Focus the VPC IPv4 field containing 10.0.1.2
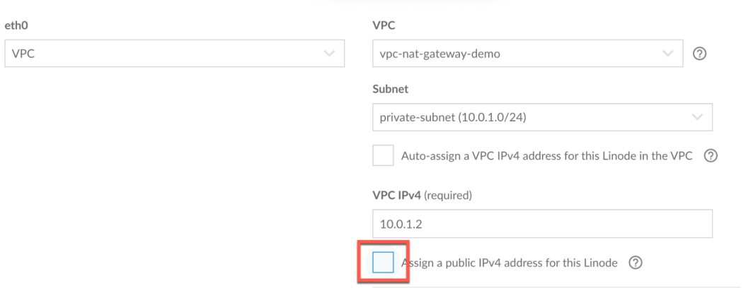 click(541, 224)
